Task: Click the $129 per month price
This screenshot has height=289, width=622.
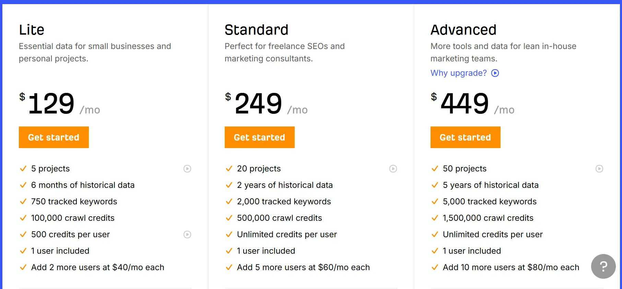Action: click(x=51, y=104)
